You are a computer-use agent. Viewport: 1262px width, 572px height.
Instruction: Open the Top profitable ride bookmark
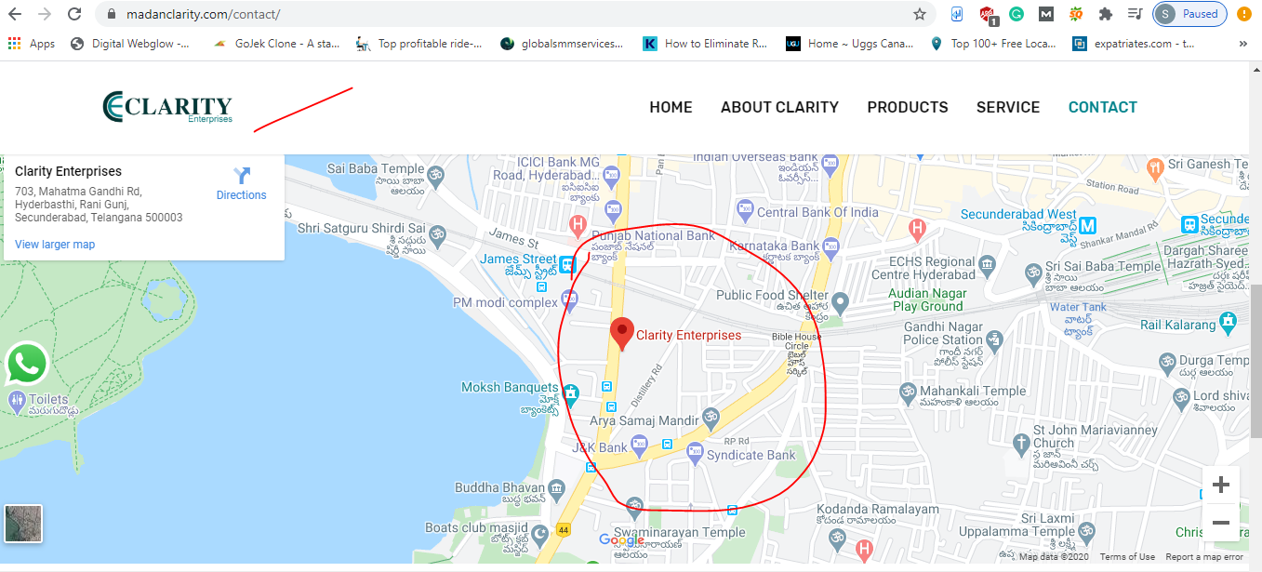pos(419,44)
